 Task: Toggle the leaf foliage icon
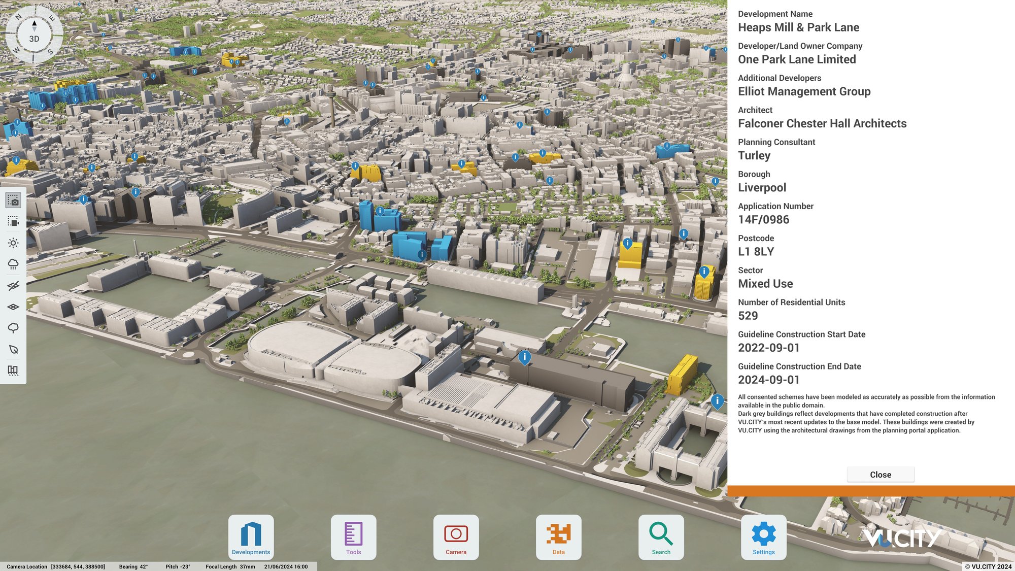13,349
